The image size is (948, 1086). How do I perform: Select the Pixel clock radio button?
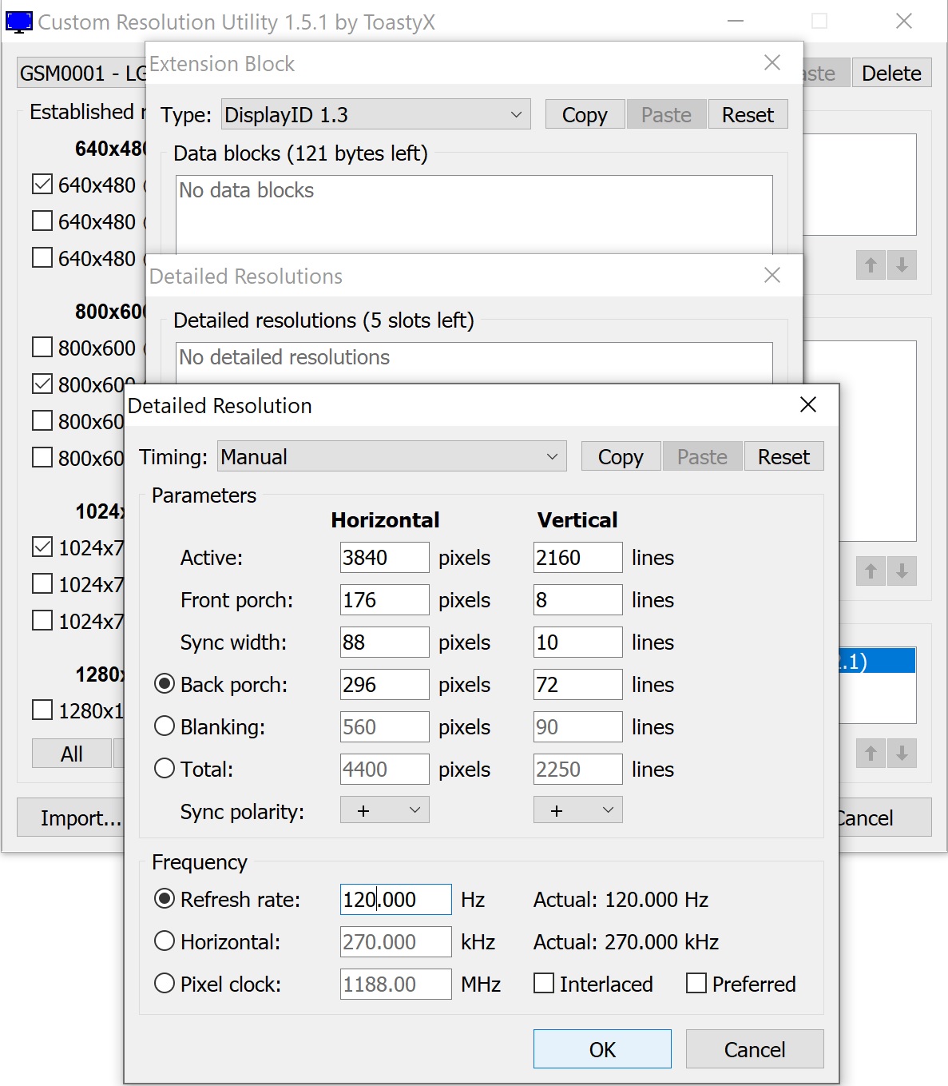[165, 984]
